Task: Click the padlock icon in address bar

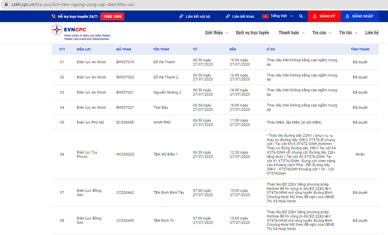Action: coord(6,4)
